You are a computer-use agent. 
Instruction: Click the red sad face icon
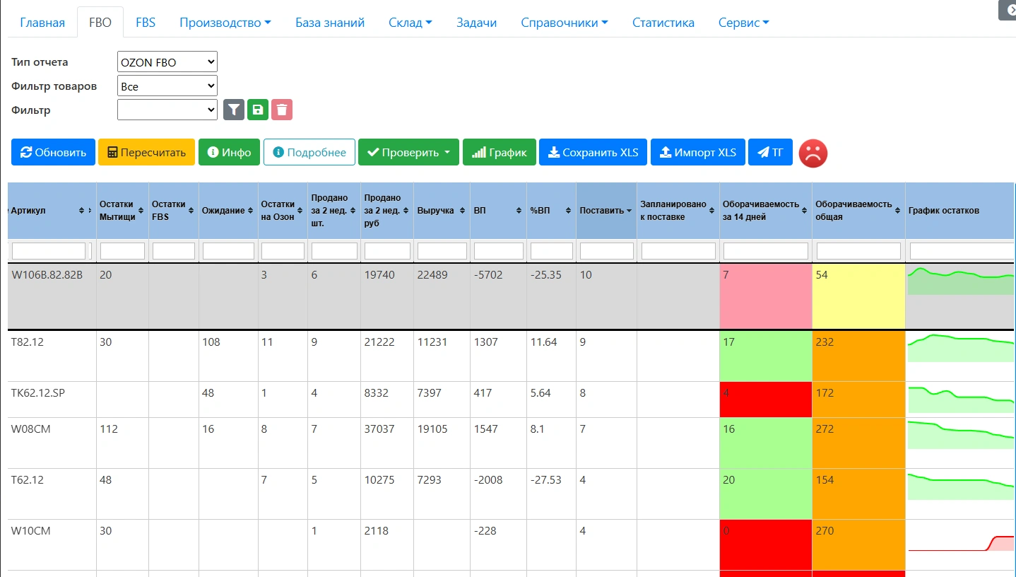[x=813, y=152]
